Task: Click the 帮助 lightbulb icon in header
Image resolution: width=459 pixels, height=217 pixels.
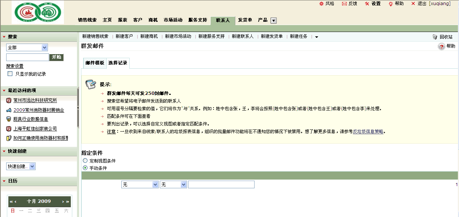Action: tap(391, 4)
